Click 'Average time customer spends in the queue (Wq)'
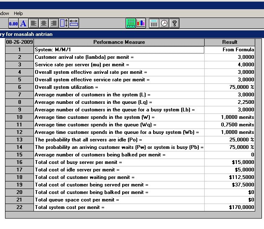264x229 pixels. 119,125
